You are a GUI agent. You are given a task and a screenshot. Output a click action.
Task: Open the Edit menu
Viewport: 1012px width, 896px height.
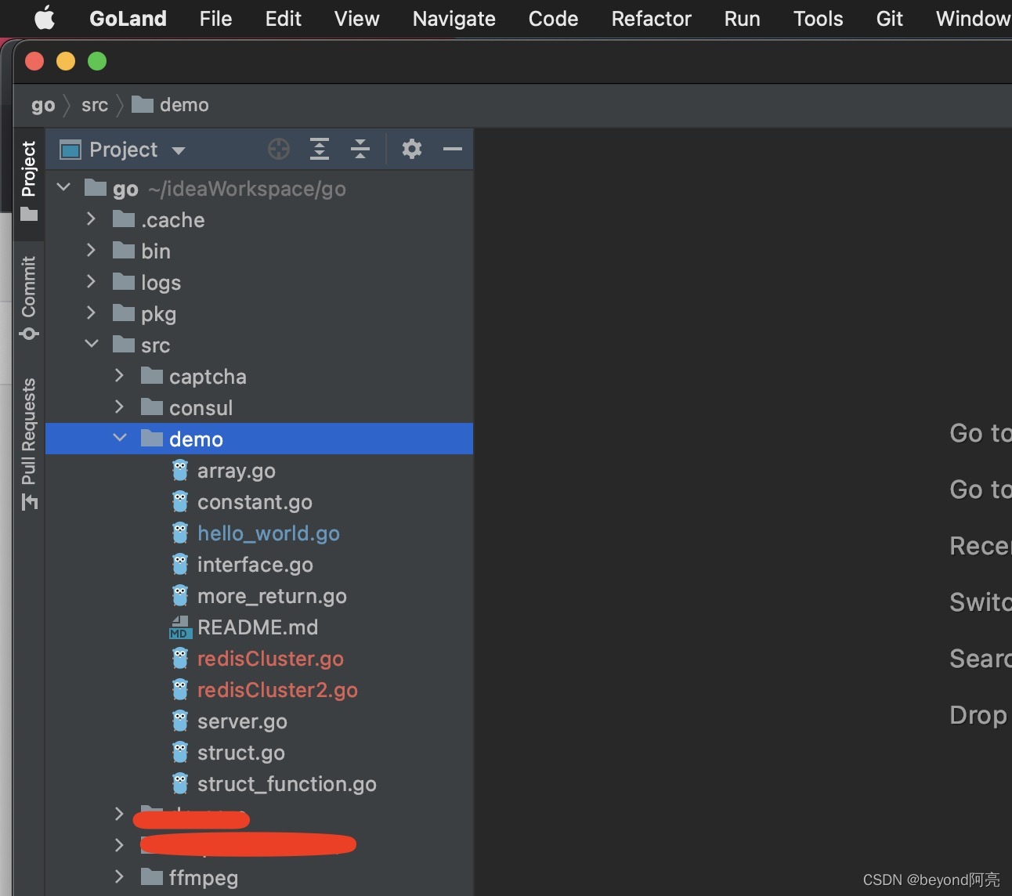(283, 18)
